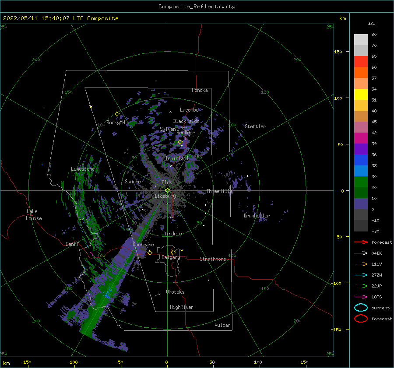The image size is (394, 368).
Task: Click the Strathmore town label
Action: pos(213,259)
